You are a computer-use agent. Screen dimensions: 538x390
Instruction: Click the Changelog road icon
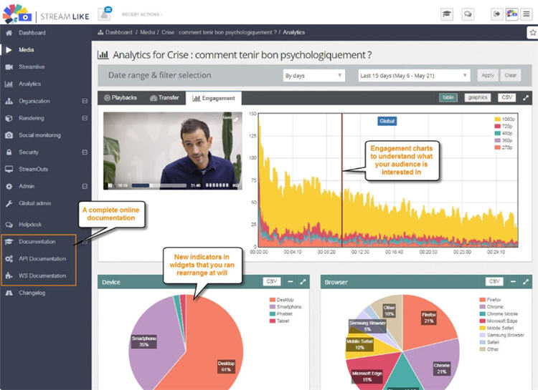pos(9,293)
